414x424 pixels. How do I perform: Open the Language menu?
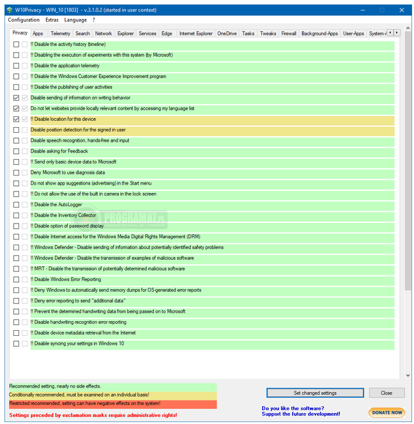(75, 20)
